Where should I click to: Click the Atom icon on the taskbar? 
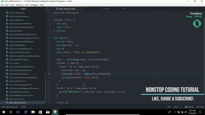coord(55,112)
